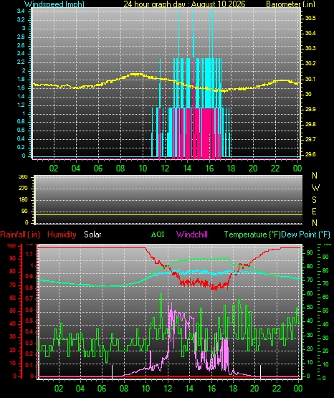Click the 04 hour tick on windspeed chart
This screenshot has width=334, height=398.
(x=76, y=168)
